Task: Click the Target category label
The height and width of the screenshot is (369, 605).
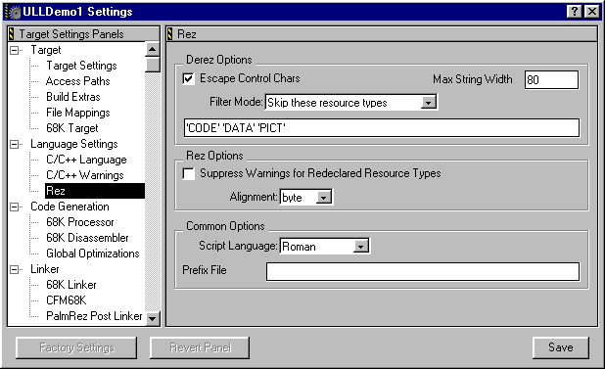Action: tap(46, 50)
